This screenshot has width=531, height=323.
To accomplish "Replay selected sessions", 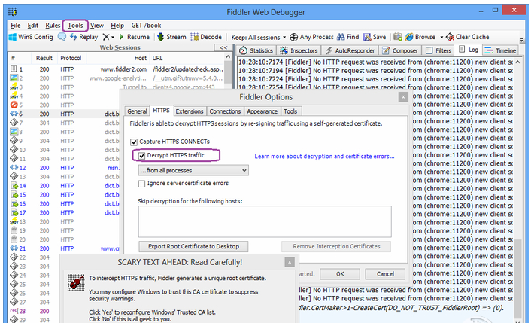I will coord(83,37).
